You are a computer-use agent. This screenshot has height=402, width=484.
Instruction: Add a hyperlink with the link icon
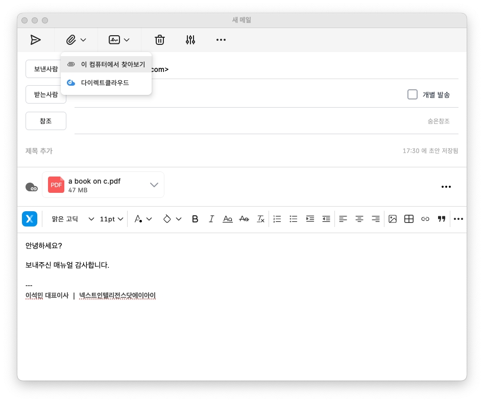[425, 219]
